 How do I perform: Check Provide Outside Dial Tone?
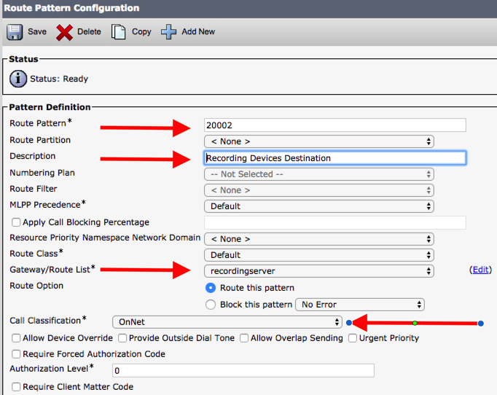coord(122,338)
